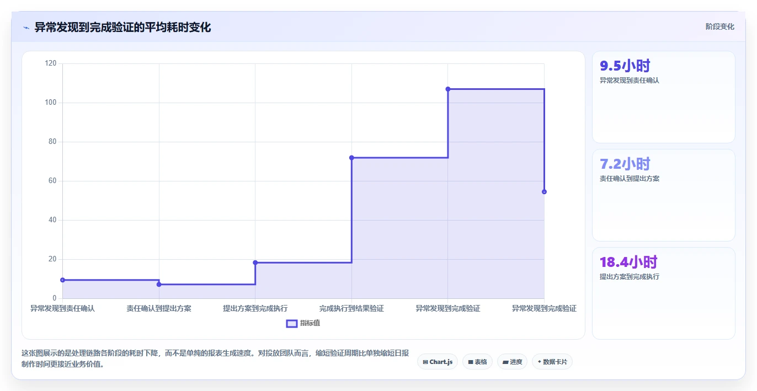Click x-axis label 责任确认到提出方案
This screenshot has height=391, width=757.
point(159,308)
